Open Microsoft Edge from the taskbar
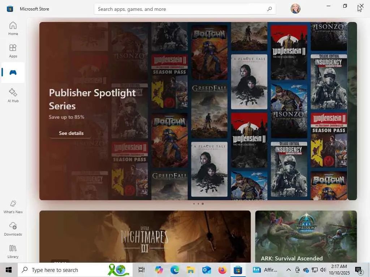Image resolution: width=370 pixels, height=277 pixels. point(175,270)
